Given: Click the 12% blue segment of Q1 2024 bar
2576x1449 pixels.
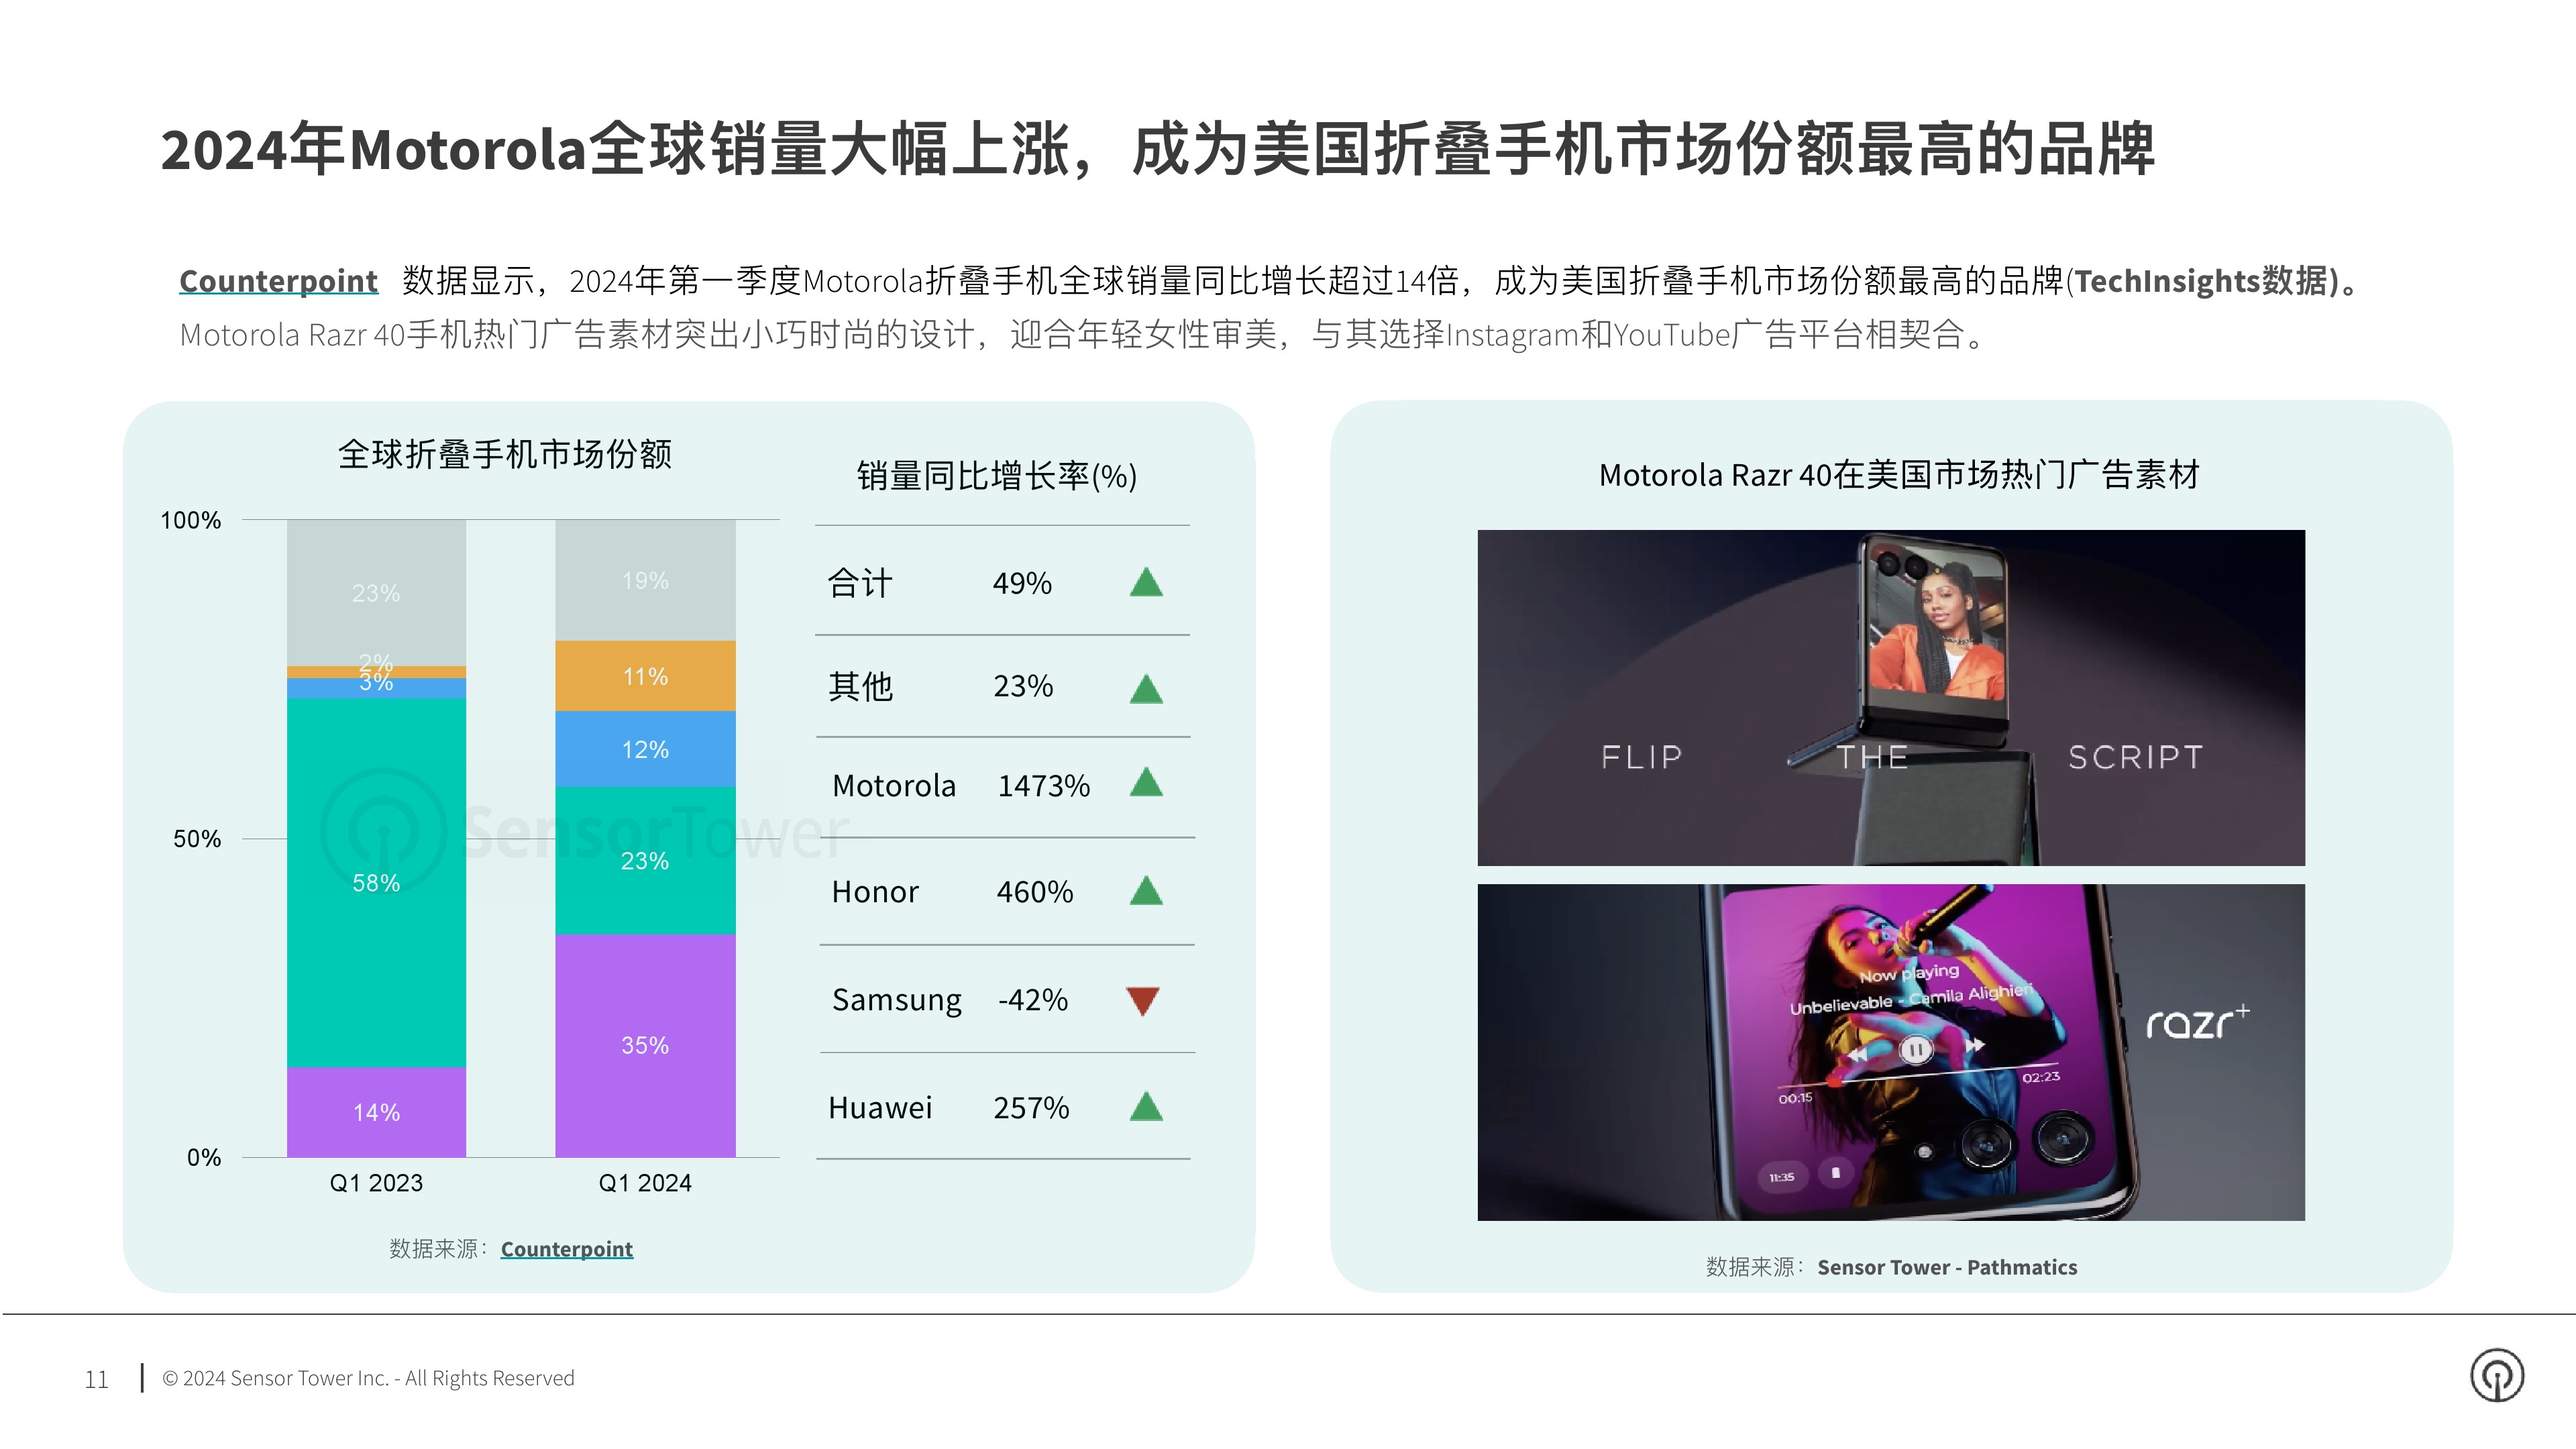Looking at the screenshot, I should (x=645, y=749).
